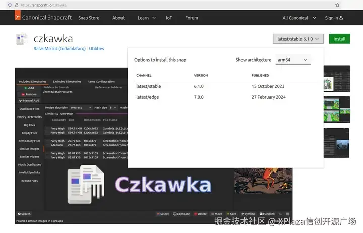This screenshot has width=363, height=233.
Task: Select Similar Images in sidebar
Action: click(x=29, y=149)
